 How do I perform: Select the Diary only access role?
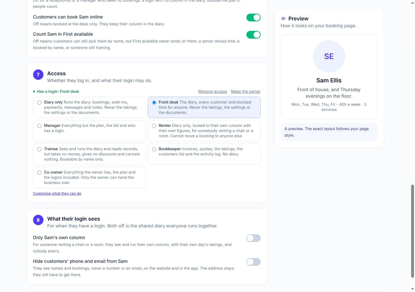pos(89,107)
